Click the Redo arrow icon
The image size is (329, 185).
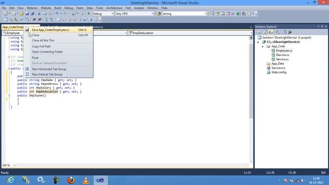pyautogui.click(x=65, y=14)
